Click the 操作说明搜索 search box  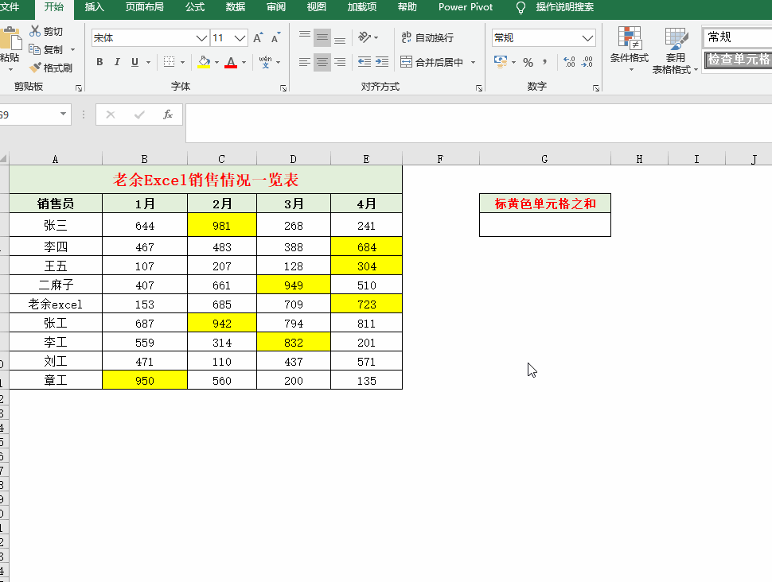click(x=564, y=7)
